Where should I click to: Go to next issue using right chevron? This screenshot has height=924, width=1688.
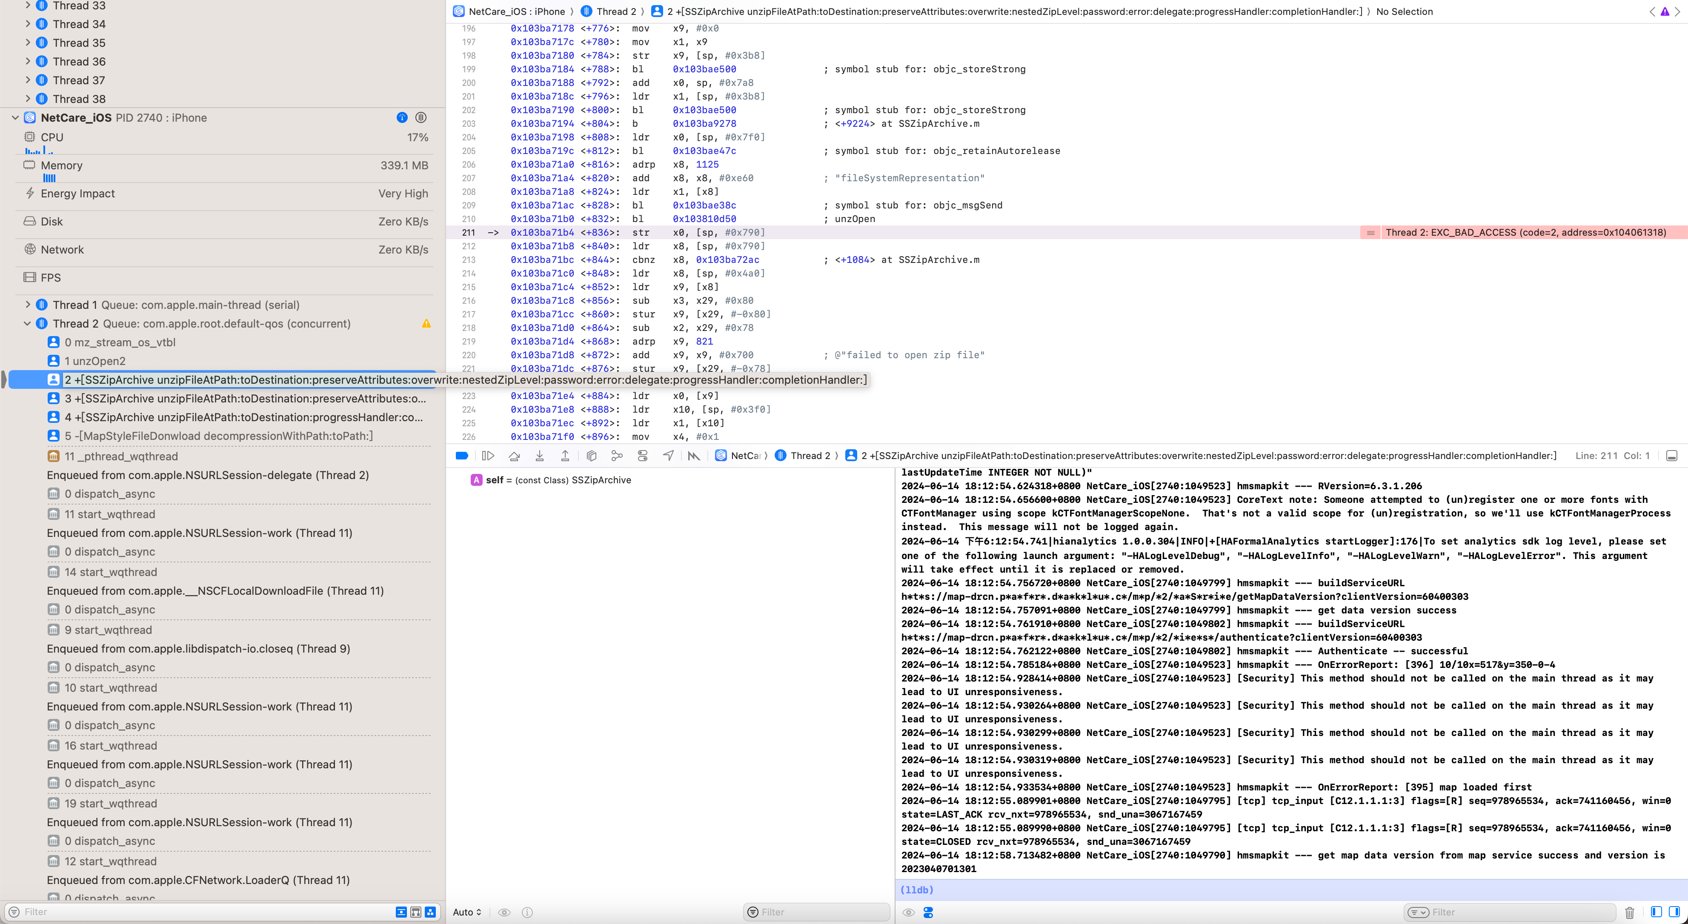[x=1677, y=12]
